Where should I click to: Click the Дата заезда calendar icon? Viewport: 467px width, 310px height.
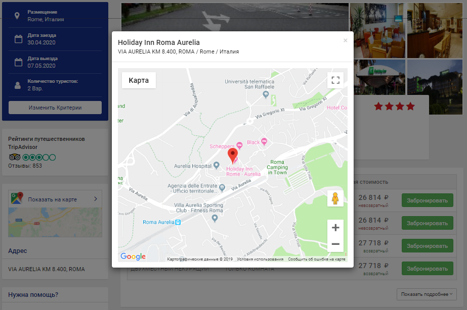coord(18,39)
